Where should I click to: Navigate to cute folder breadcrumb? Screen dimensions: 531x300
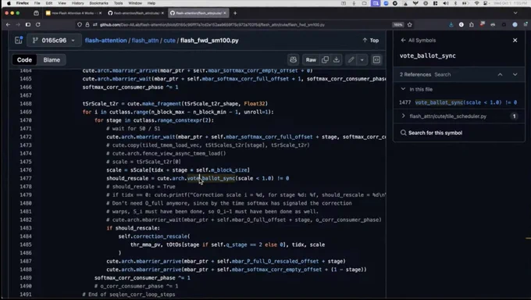click(x=169, y=41)
